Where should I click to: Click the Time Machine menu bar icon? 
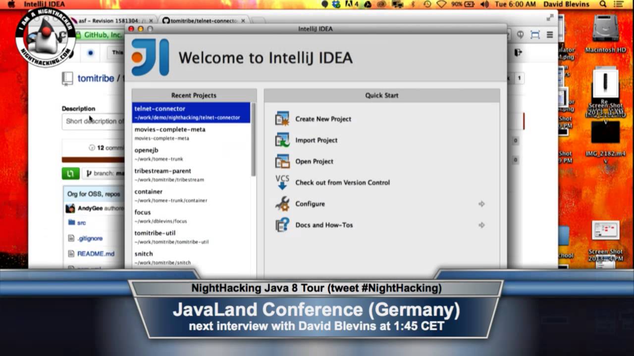pyautogui.click(x=427, y=4)
